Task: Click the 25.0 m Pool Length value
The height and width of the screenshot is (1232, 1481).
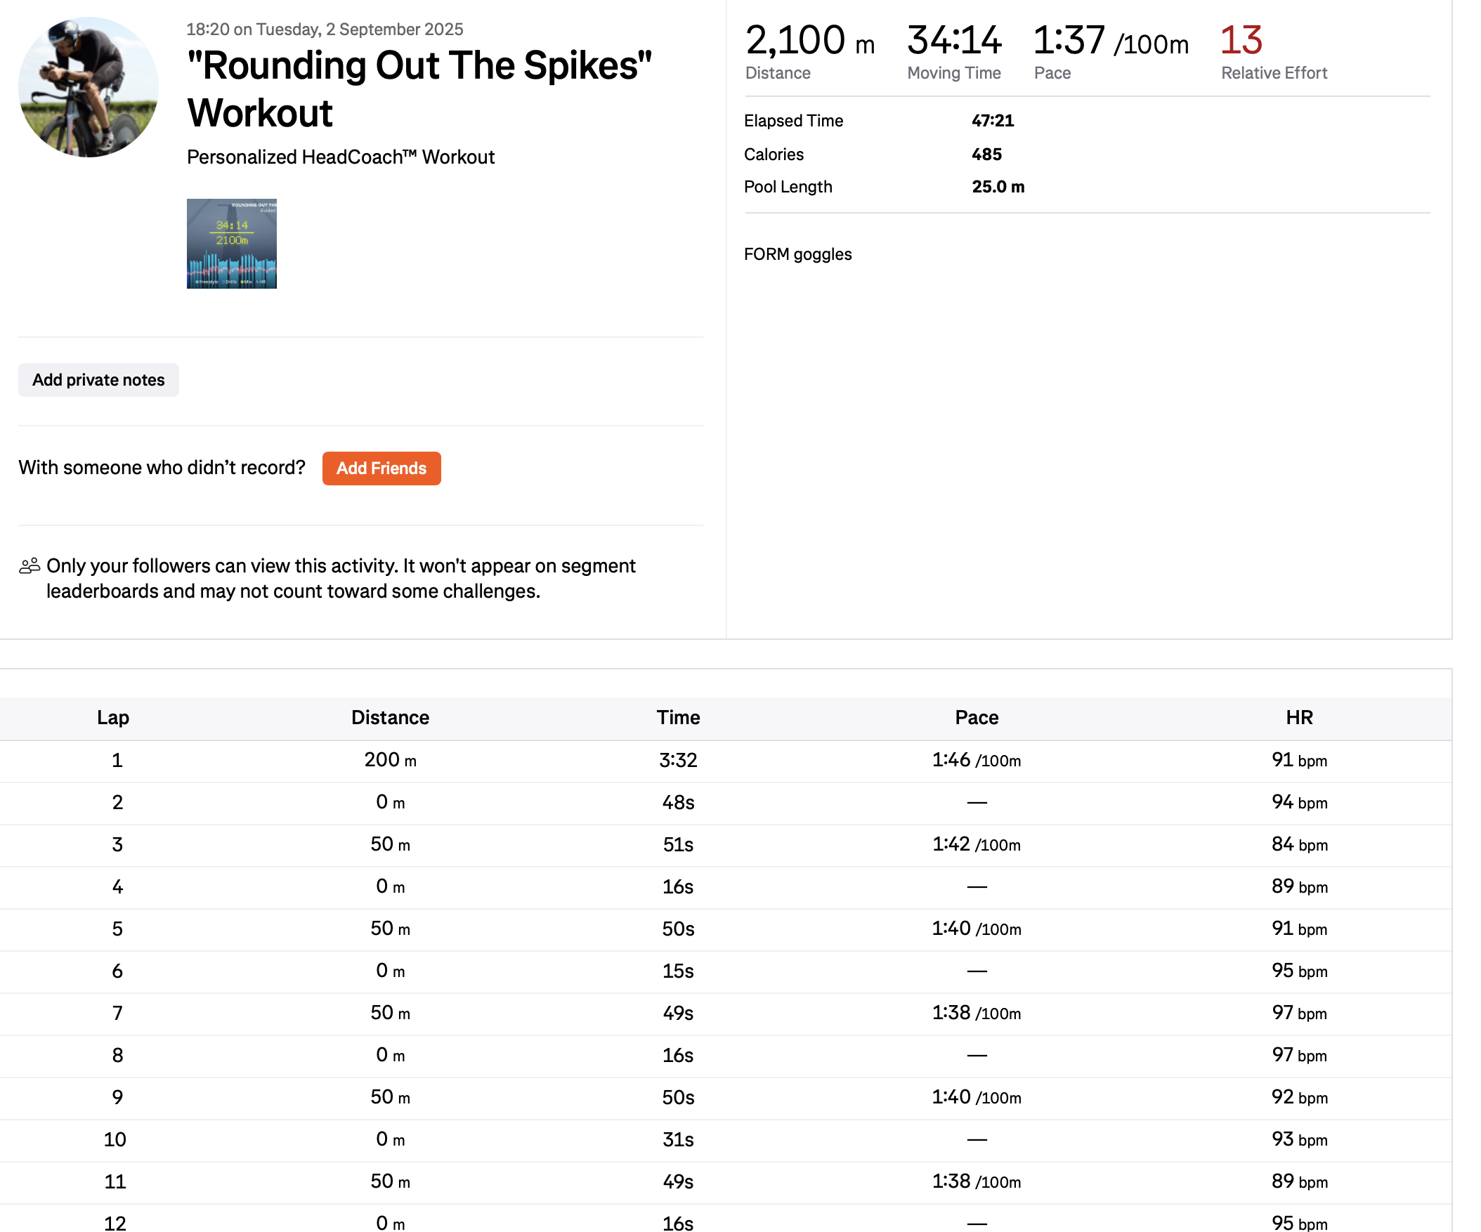Action: 997,187
